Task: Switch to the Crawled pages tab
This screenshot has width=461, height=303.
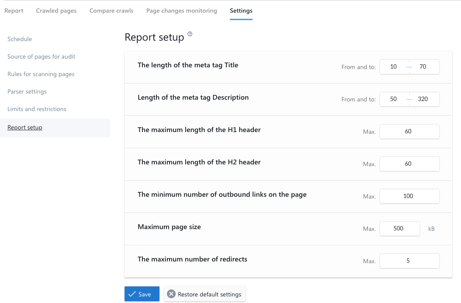Action: 56,10
